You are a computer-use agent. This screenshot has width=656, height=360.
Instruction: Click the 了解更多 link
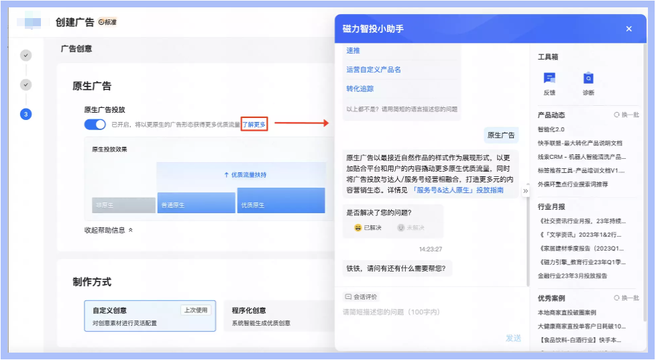pos(254,125)
